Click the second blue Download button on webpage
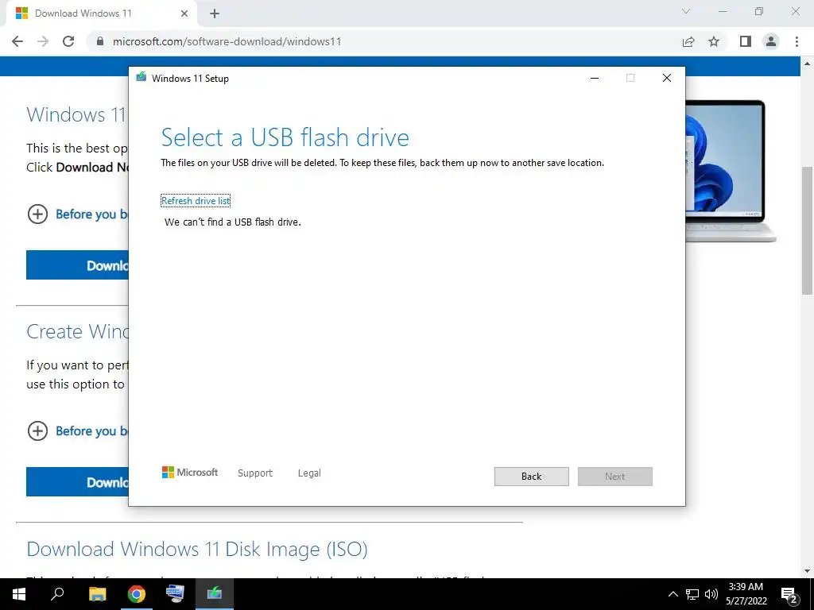This screenshot has width=814, height=610. coord(77,482)
